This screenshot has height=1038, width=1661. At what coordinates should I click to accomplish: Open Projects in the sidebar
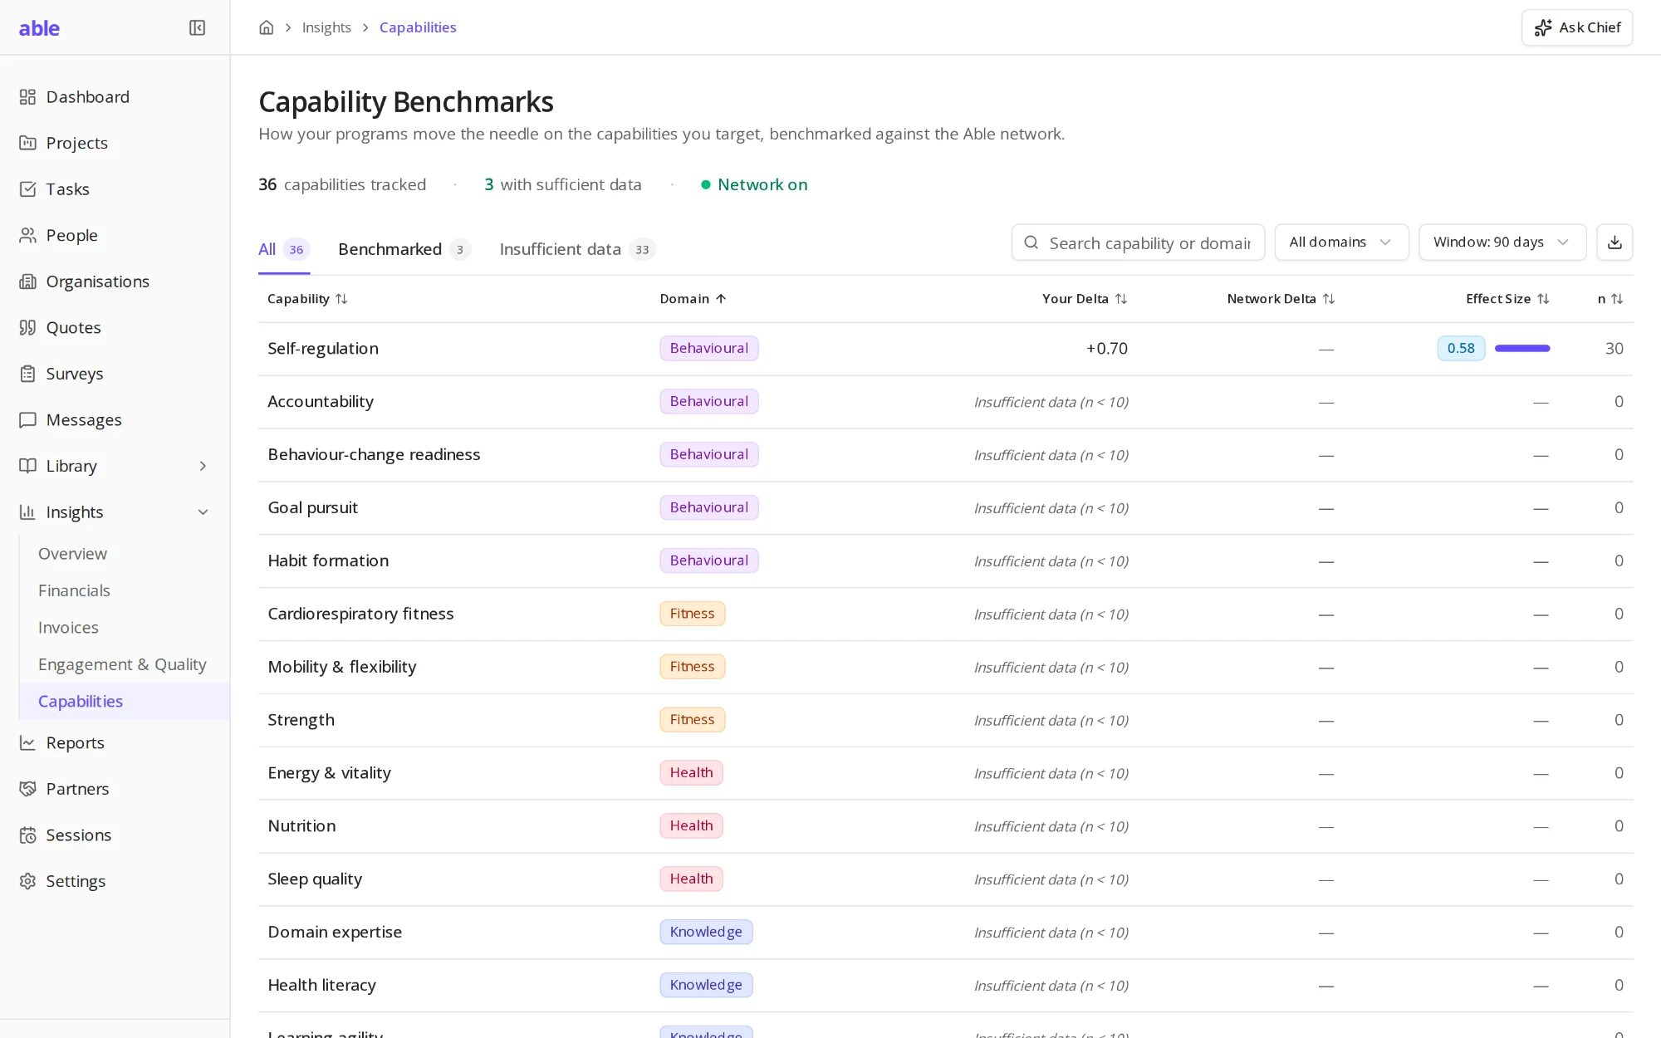coord(115,143)
